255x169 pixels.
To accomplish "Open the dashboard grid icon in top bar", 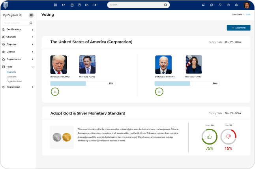I will click(x=55, y=5).
